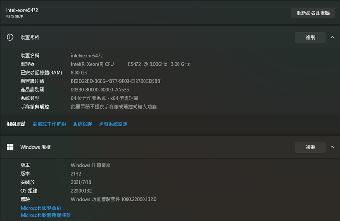The width and height of the screenshot is (340, 221).
Task: Click the 產品識別碼 label
Action: click(32, 90)
